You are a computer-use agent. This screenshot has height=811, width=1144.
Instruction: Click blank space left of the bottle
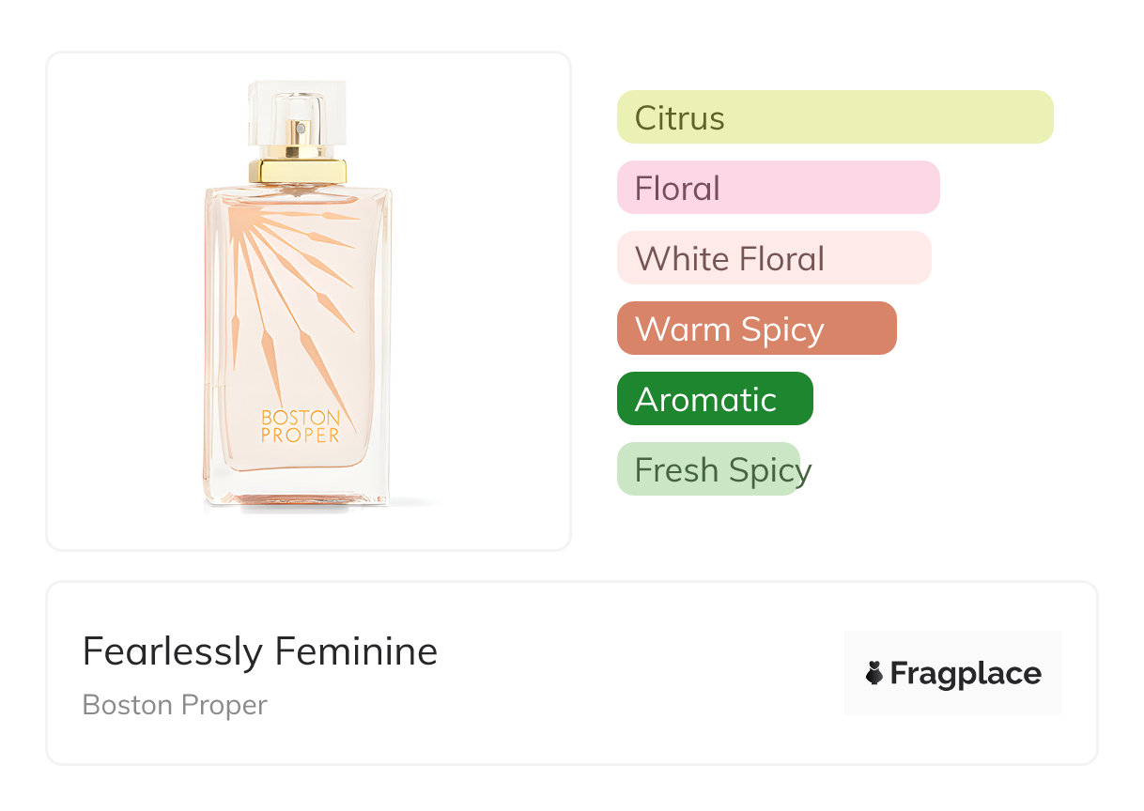point(122,300)
